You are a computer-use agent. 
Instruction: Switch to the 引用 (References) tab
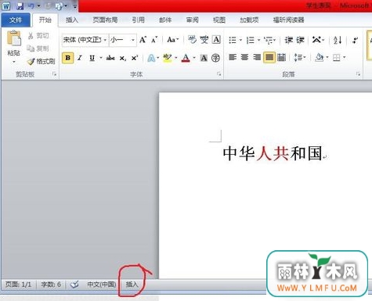pyautogui.click(x=138, y=20)
